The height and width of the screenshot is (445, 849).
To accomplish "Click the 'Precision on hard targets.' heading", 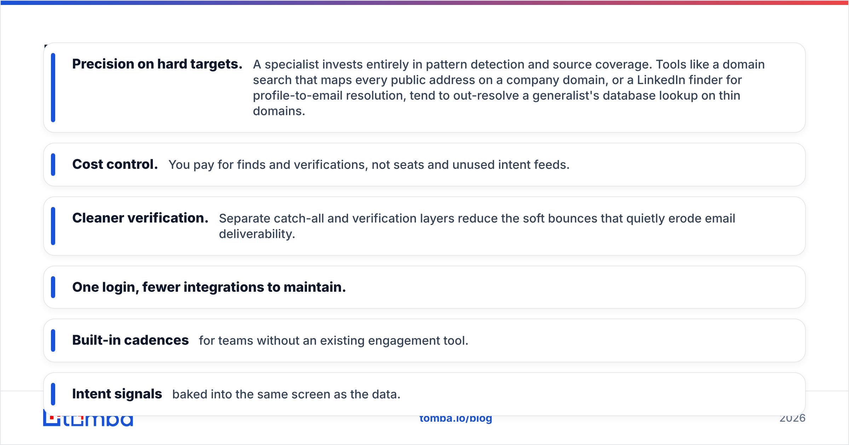I will click(x=157, y=64).
